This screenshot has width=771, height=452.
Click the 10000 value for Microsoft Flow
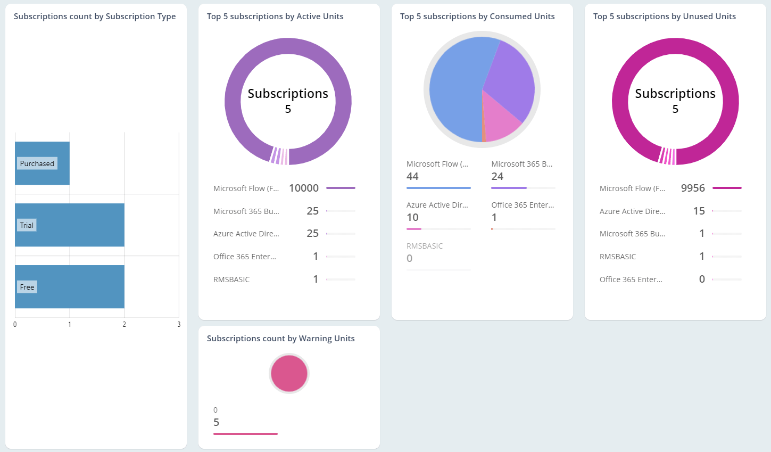(x=303, y=187)
